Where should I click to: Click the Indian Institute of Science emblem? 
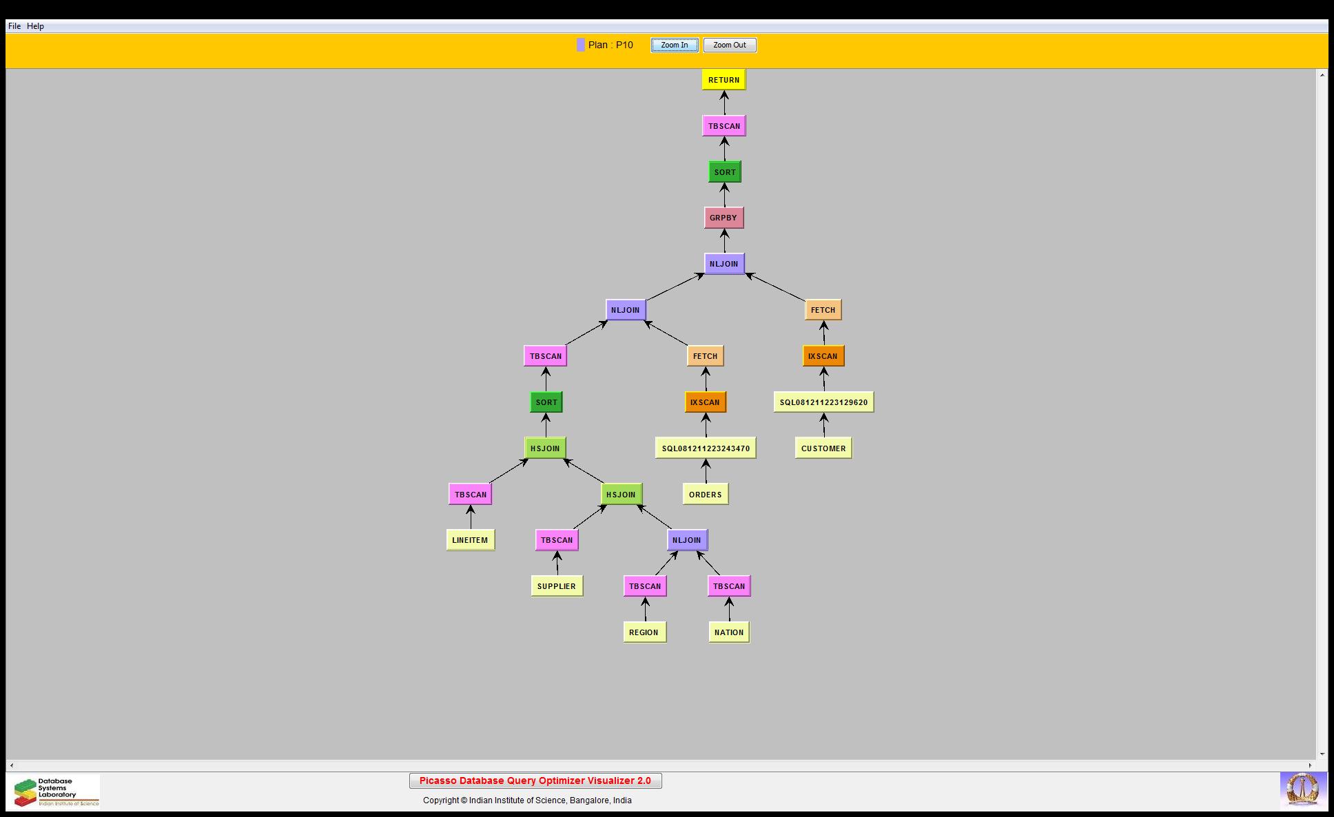click(x=1302, y=791)
